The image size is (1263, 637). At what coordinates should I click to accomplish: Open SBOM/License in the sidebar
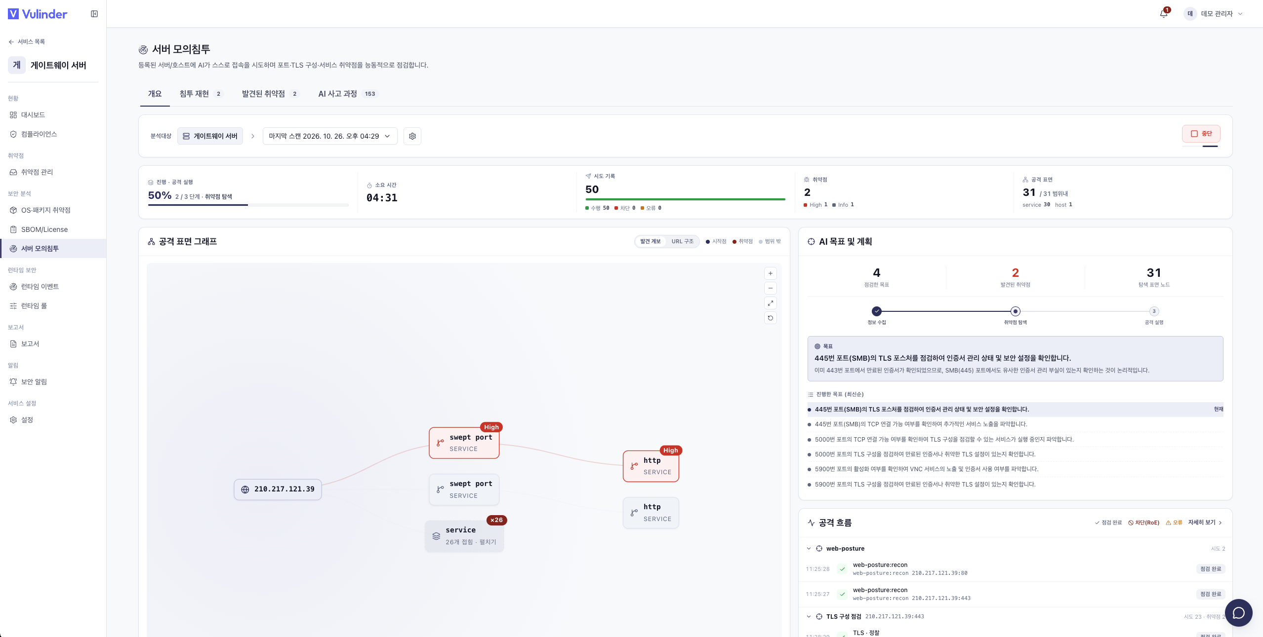[53, 229]
